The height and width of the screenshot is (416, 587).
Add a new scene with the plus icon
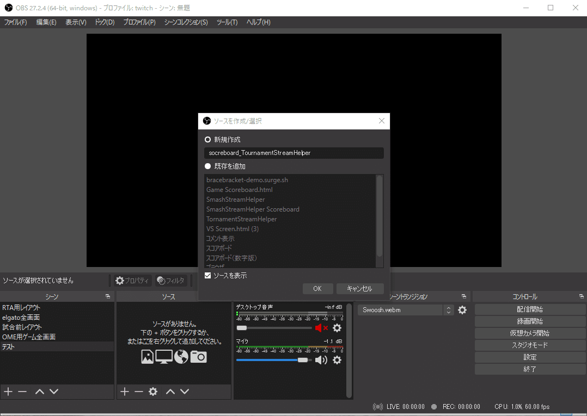[8, 392]
